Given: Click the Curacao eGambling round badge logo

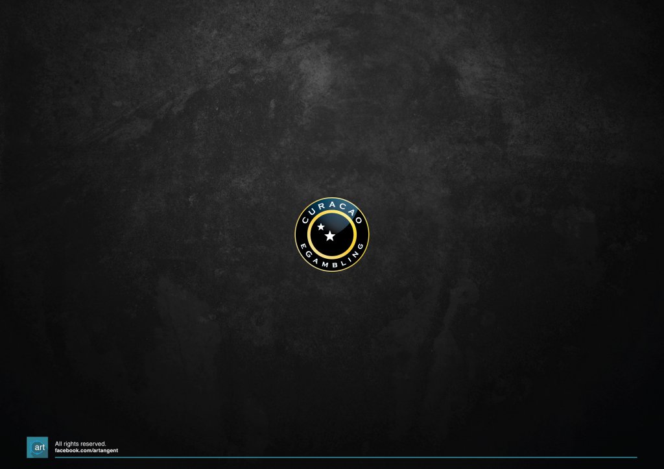Looking at the screenshot, I should (332, 234).
